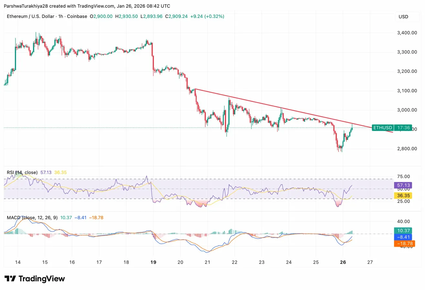Click the orange signal −18.78 value tag
Viewport: 425px width, 290px height.
[404, 244]
